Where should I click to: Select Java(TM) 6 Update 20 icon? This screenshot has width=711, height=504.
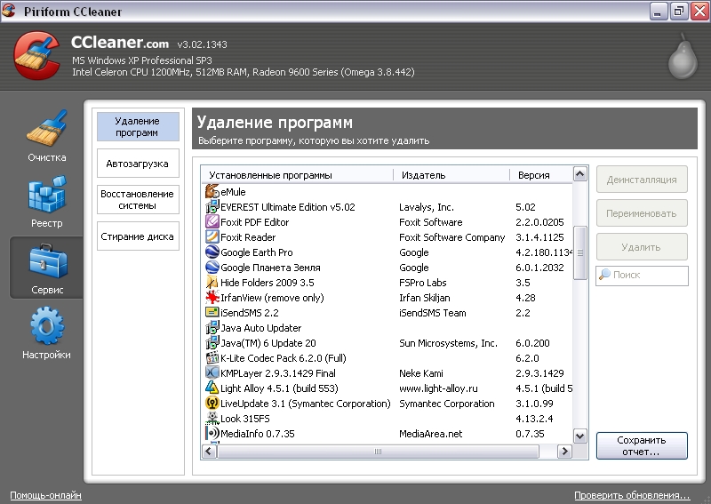pyautogui.click(x=212, y=342)
